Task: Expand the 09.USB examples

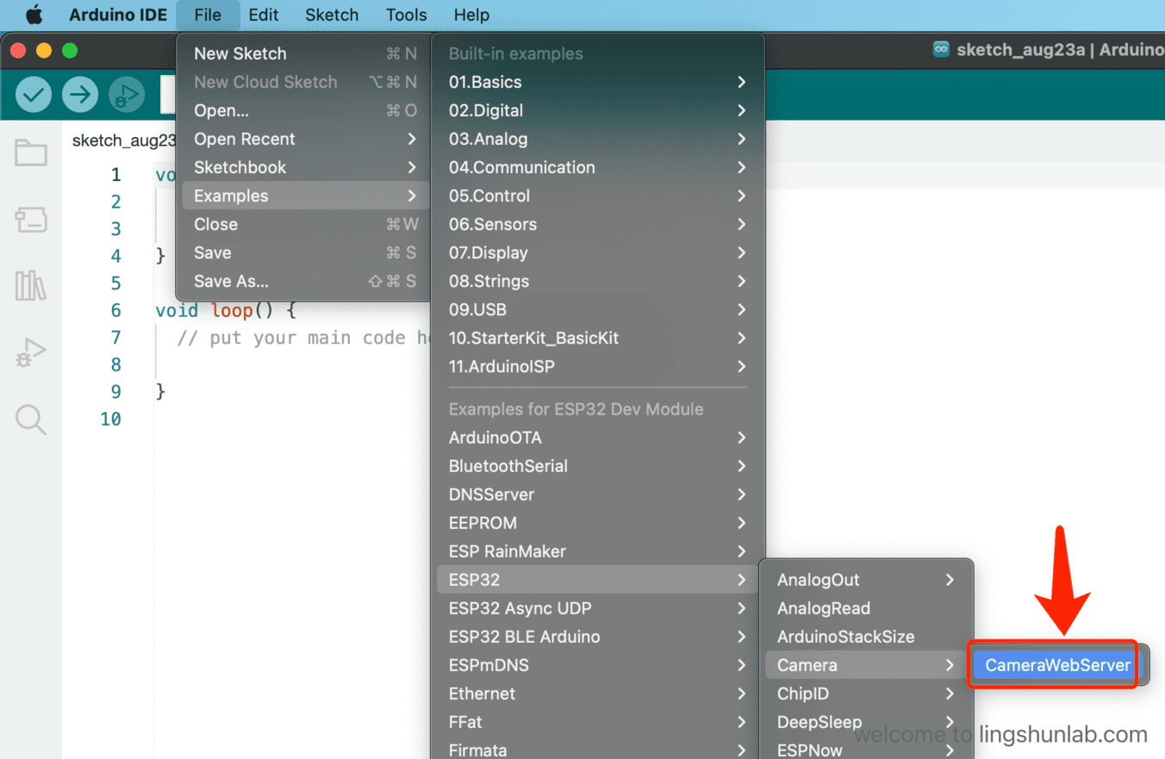Action: pyautogui.click(x=597, y=309)
